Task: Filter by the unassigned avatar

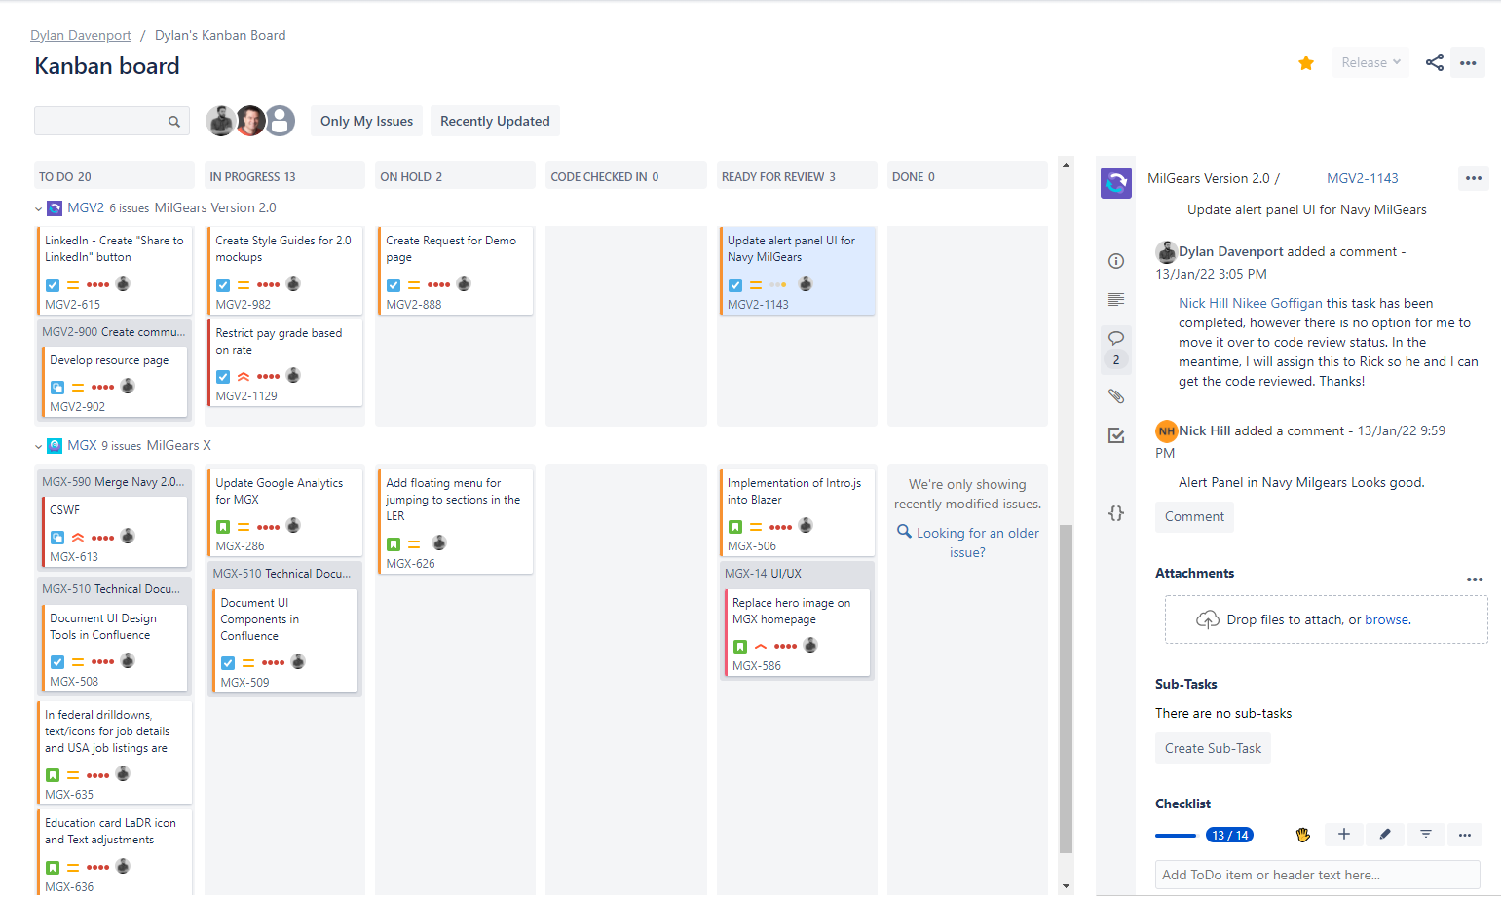Action: tap(281, 121)
